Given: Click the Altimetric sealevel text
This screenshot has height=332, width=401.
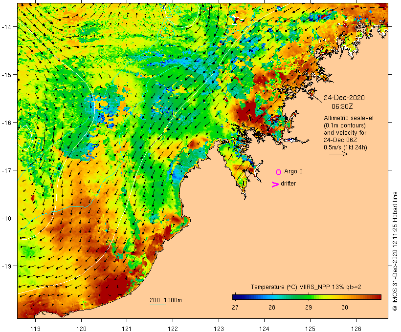Looking at the screenshot, I should click(348, 118).
